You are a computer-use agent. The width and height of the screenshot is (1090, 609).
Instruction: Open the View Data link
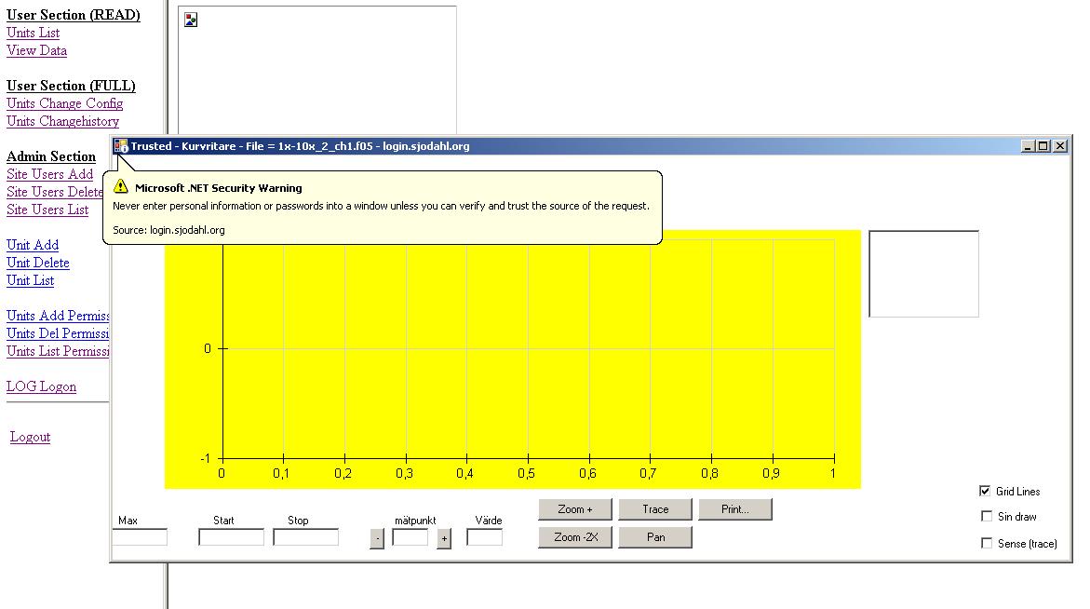coord(37,50)
